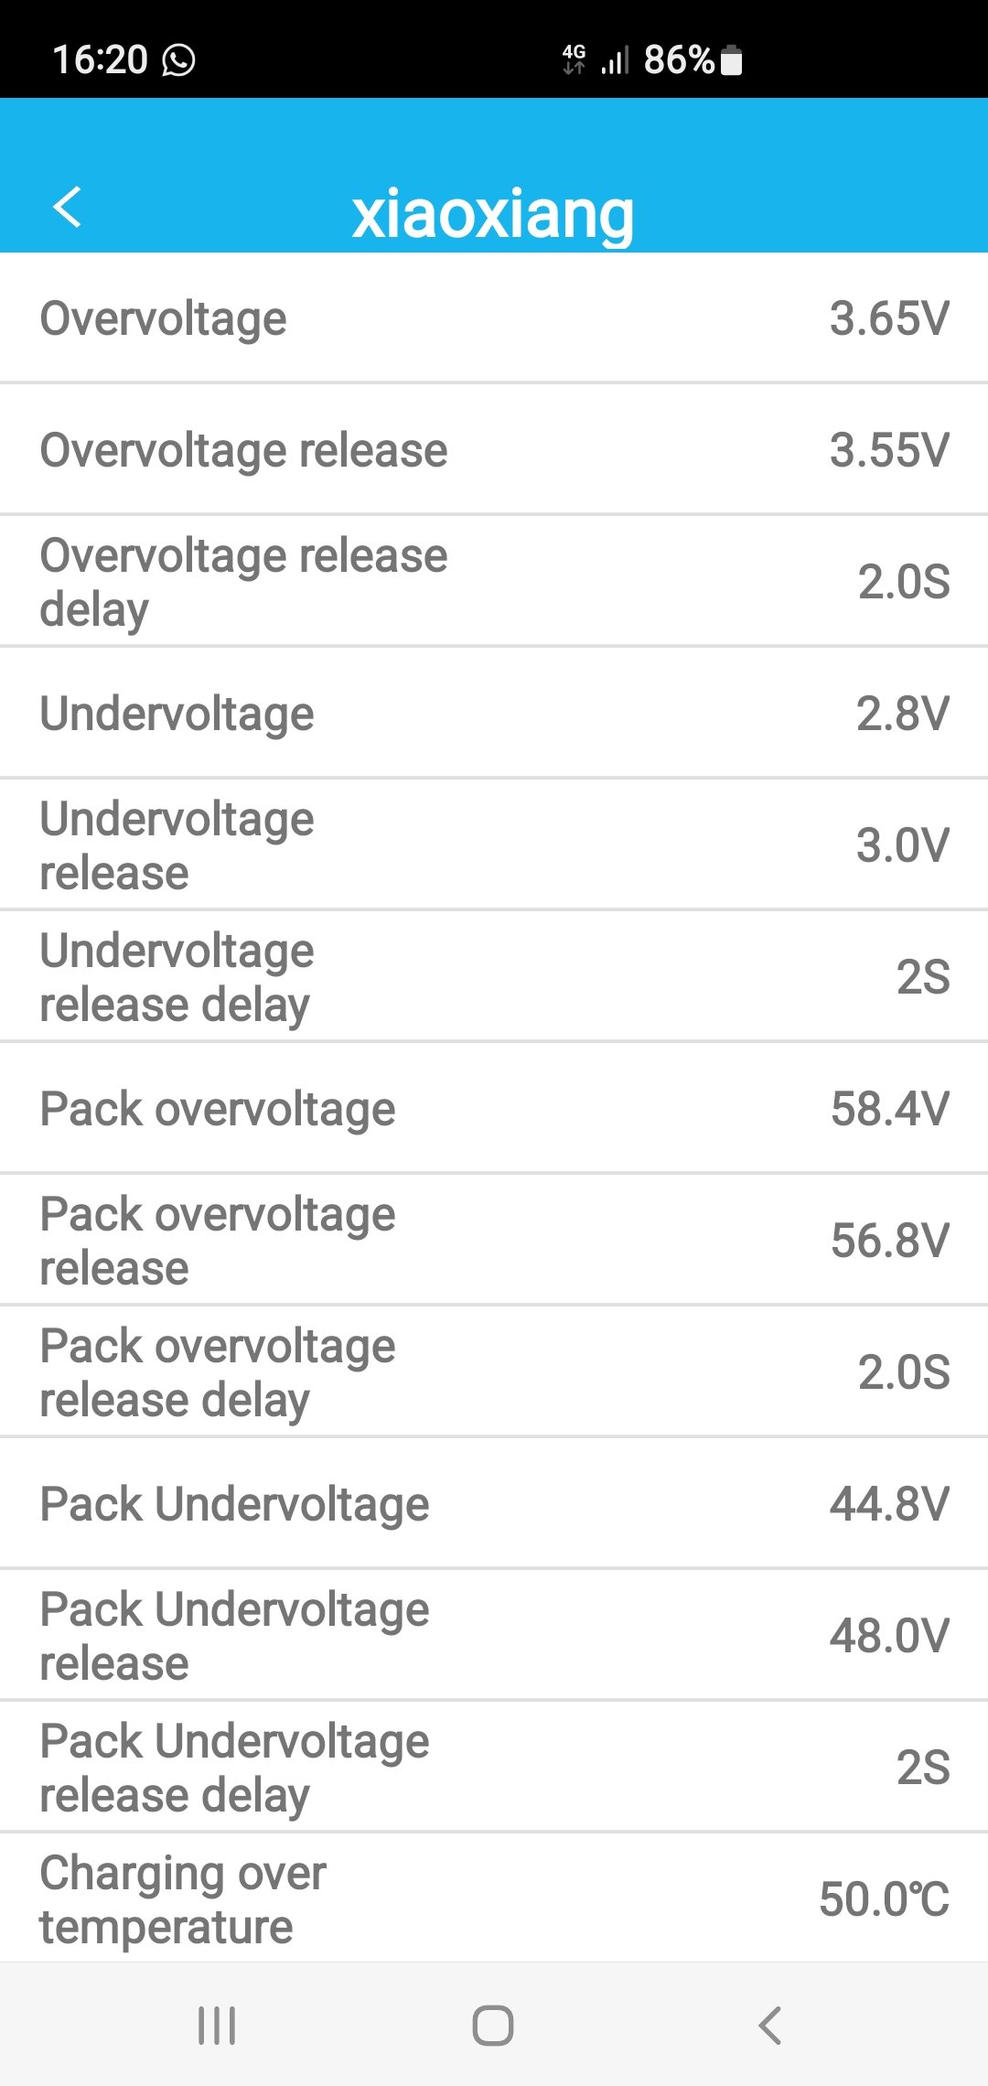Open the Overvoltage 3.65V setting

(x=494, y=318)
